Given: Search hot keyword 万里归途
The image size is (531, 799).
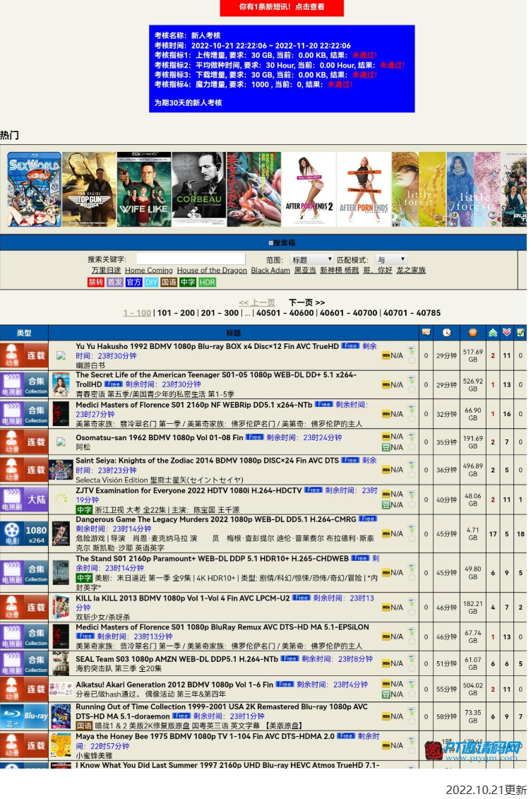Looking at the screenshot, I should pos(106,270).
